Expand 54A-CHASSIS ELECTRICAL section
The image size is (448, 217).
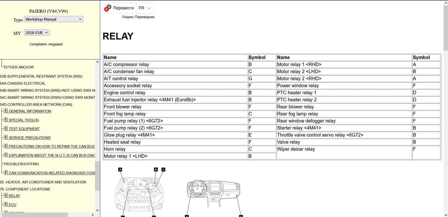(x=23, y=84)
